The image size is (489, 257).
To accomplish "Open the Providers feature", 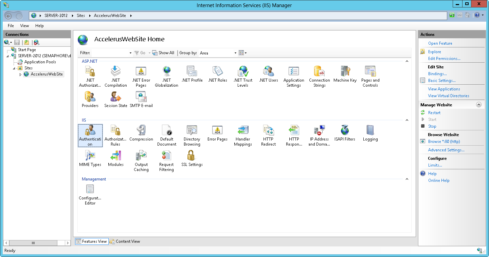I will coord(90,100).
